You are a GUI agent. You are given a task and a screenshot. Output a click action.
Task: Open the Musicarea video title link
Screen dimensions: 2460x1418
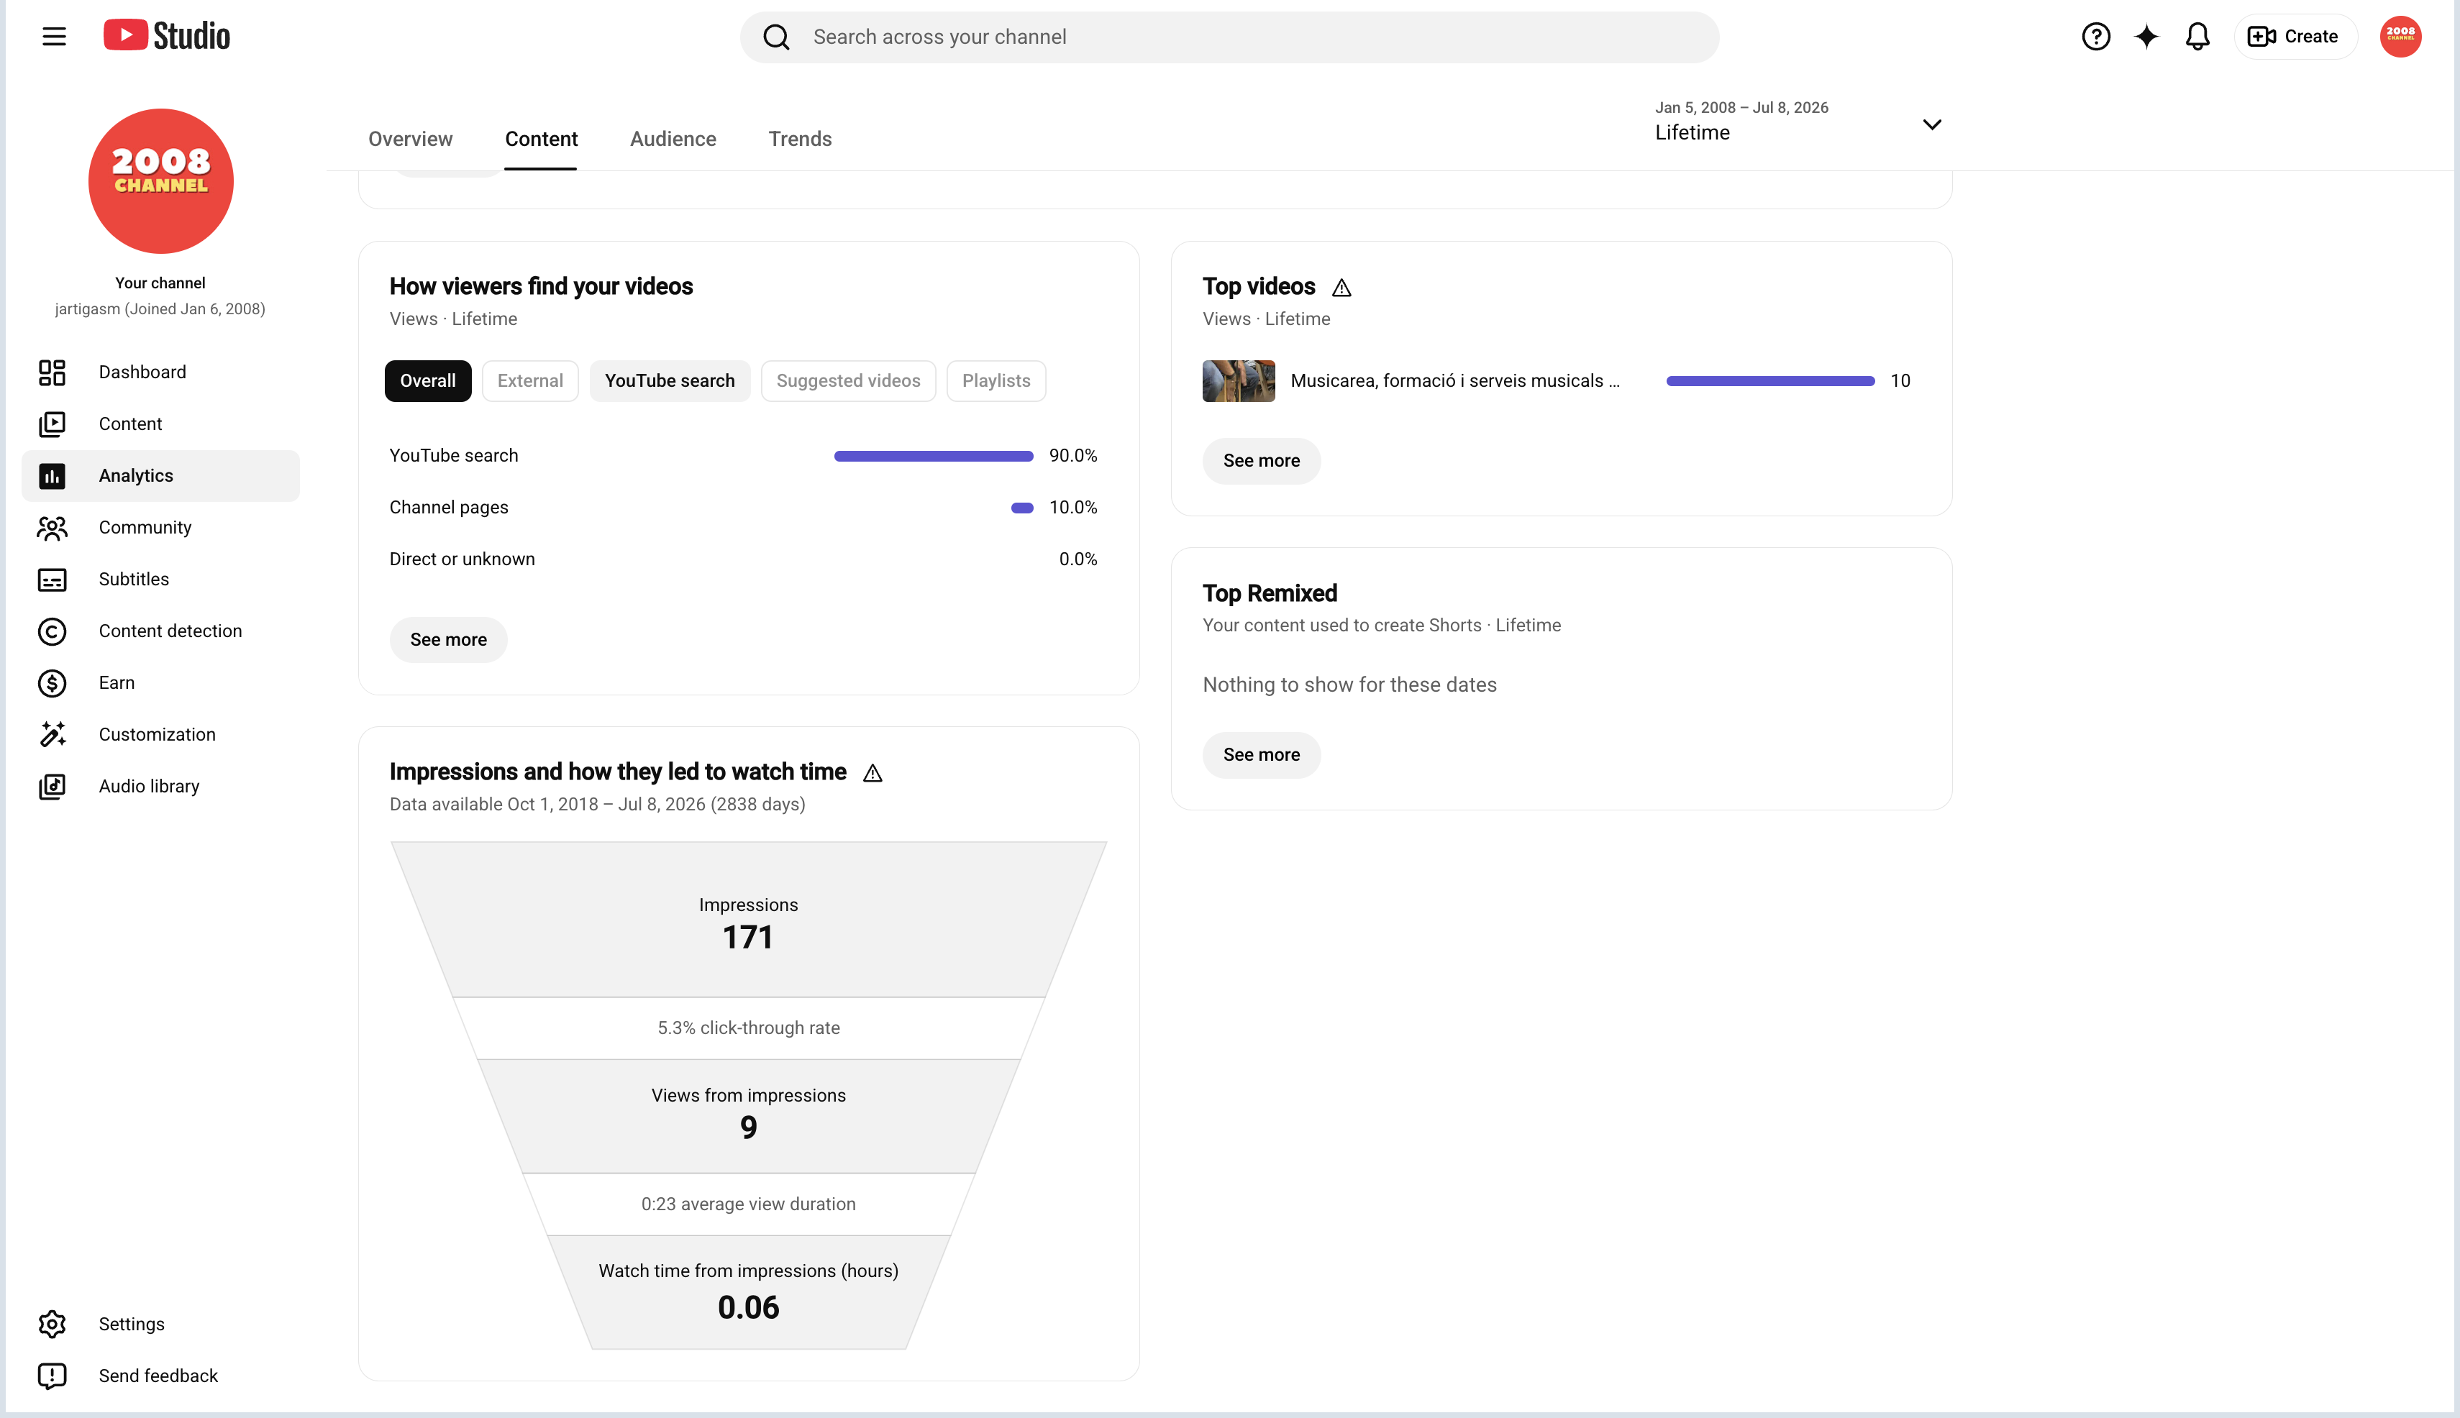[1454, 381]
